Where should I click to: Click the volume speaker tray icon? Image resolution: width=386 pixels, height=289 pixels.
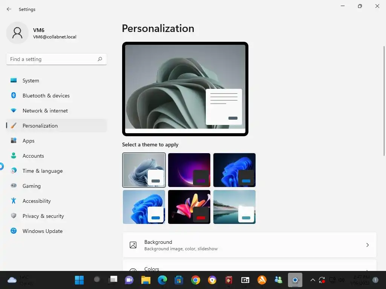pyautogui.click(x=341, y=280)
